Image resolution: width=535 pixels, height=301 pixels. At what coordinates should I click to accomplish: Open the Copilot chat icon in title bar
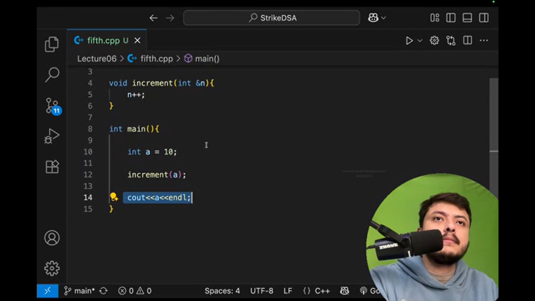[373, 18]
